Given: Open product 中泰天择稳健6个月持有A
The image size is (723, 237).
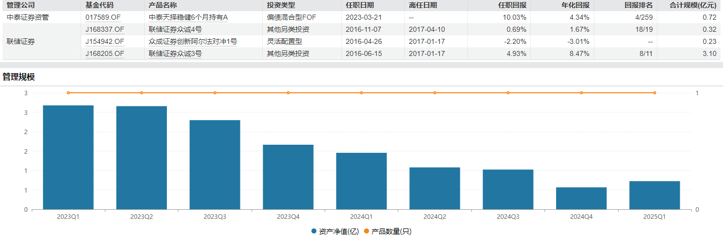Looking at the screenshot, I should point(189,17).
